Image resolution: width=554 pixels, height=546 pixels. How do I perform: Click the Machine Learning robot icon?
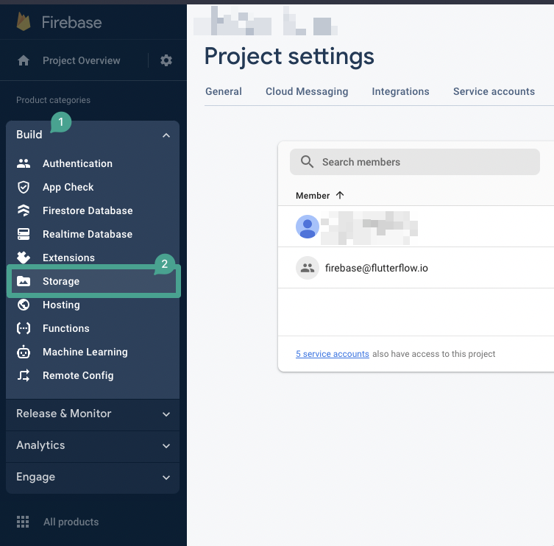click(x=24, y=352)
